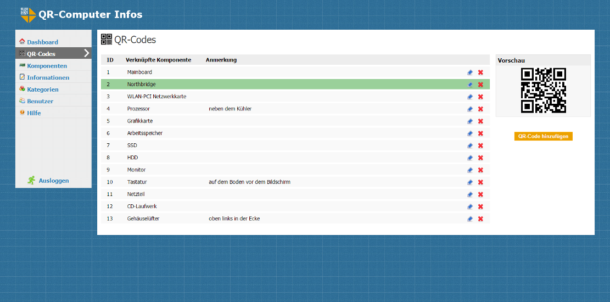Screen dimensions: 610x302
Task: Click the note 'neben dem Kühler'
Action: click(230, 109)
